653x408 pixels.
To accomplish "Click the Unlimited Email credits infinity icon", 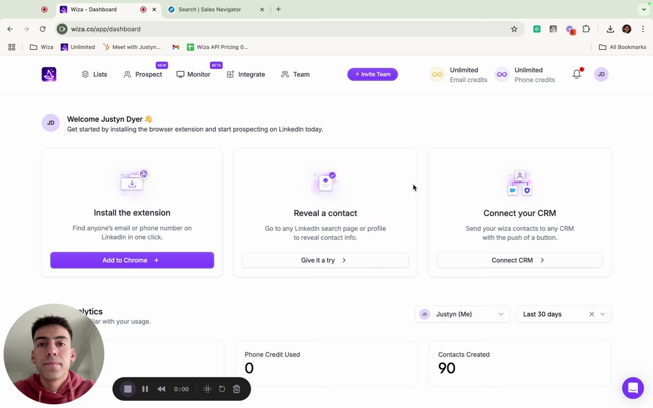I will click(x=437, y=74).
